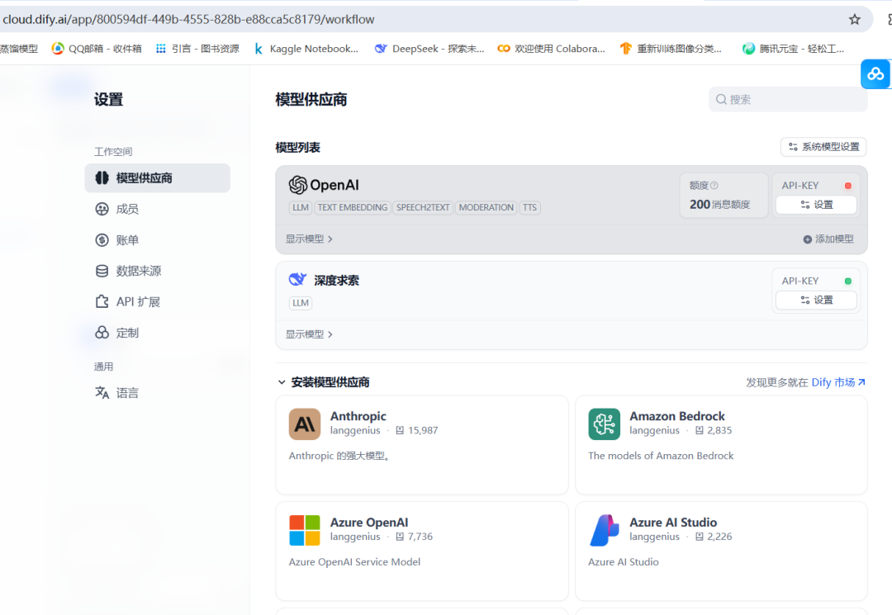Collapse the 安装模型供应商 section
This screenshot has width=892, height=615.
282,382
